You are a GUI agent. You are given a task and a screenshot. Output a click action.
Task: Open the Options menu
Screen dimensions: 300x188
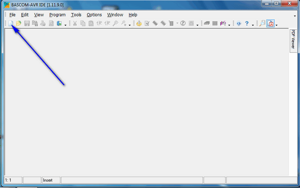pos(94,15)
